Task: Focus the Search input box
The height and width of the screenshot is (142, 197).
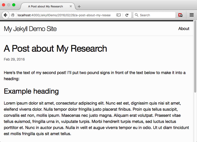Action: click(157, 15)
